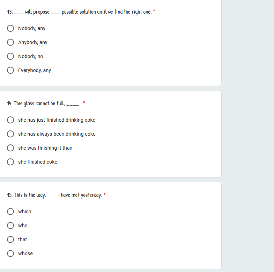The height and width of the screenshot is (272, 274).
Task: Click the 'whose' answer label
Action: (x=25, y=253)
